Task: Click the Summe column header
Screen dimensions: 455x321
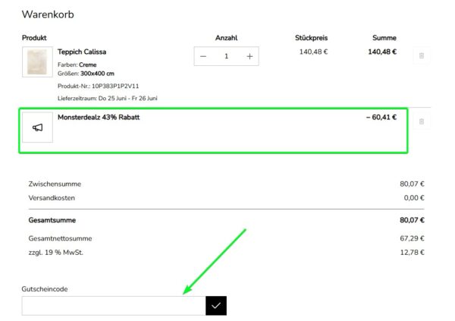Action: coord(384,38)
